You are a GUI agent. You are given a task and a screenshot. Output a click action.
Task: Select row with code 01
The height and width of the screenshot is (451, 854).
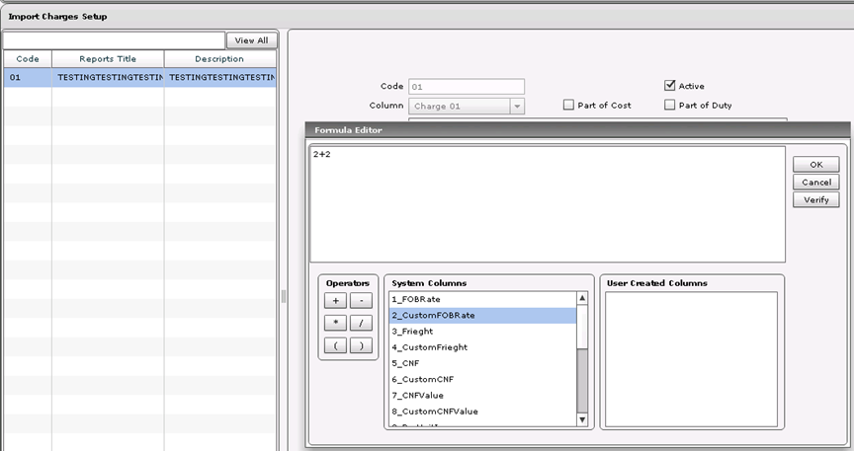click(140, 77)
